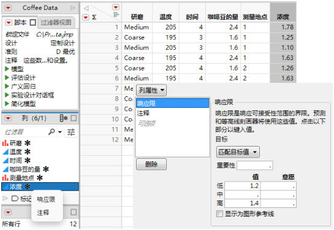Click the 1.78 concentration cell
The image size is (334, 230).
pyautogui.click(x=283, y=27)
